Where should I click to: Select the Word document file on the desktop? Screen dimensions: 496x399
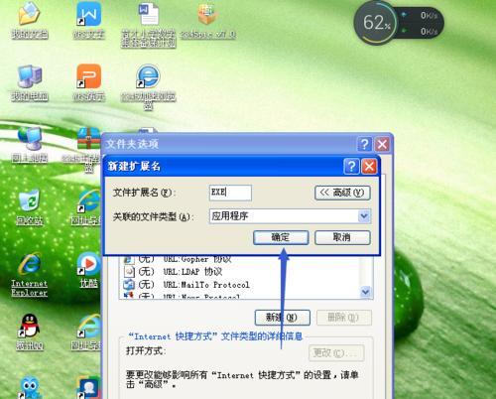(149, 24)
